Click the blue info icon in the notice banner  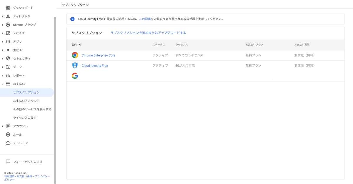(x=72, y=19)
